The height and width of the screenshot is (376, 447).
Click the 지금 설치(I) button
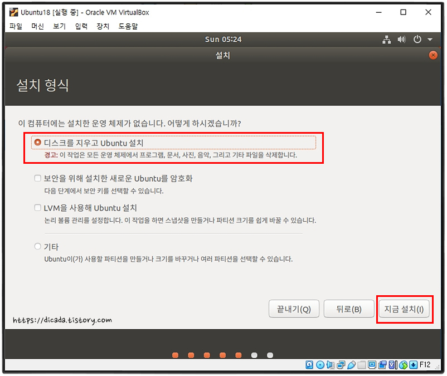pos(404,309)
